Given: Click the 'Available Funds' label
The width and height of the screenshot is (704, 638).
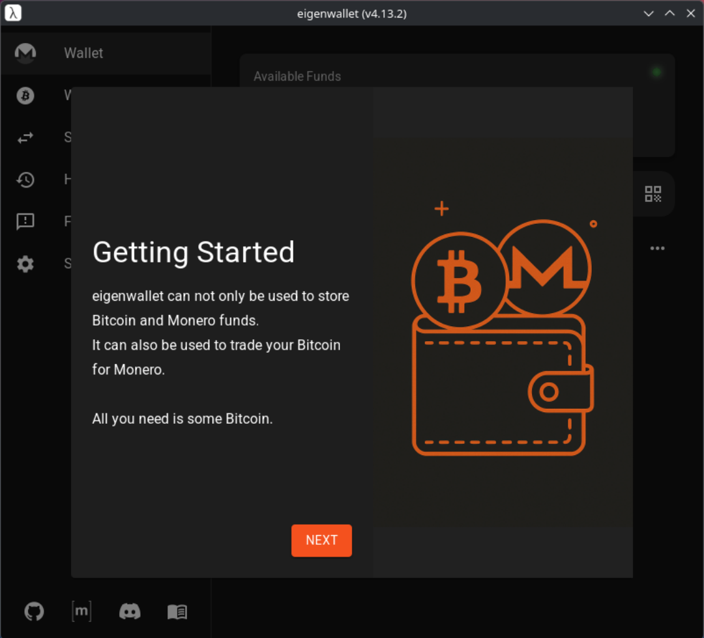Looking at the screenshot, I should pyautogui.click(x=297, y=76).
